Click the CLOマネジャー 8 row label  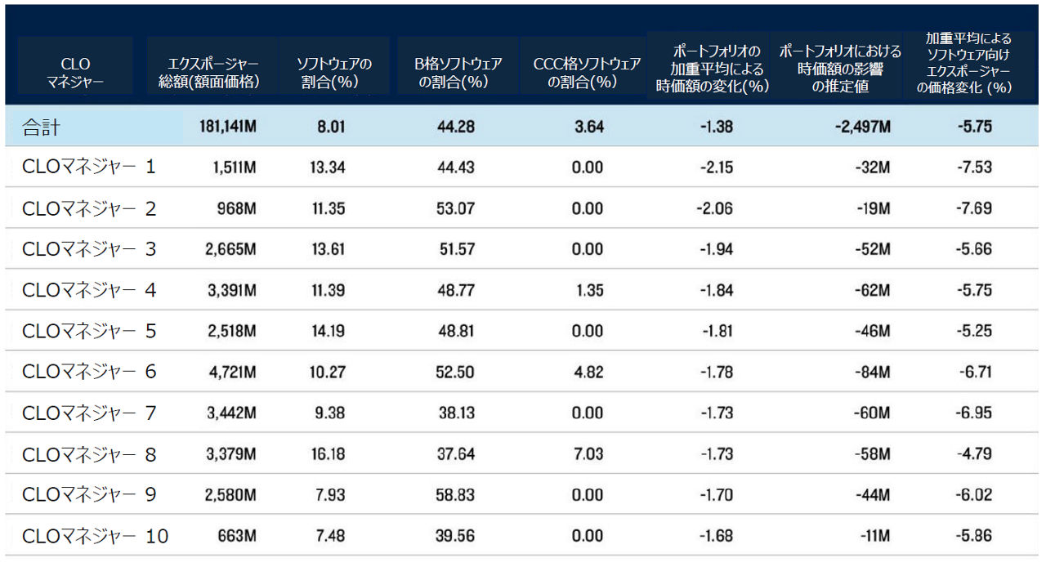(x=88, y=454)
